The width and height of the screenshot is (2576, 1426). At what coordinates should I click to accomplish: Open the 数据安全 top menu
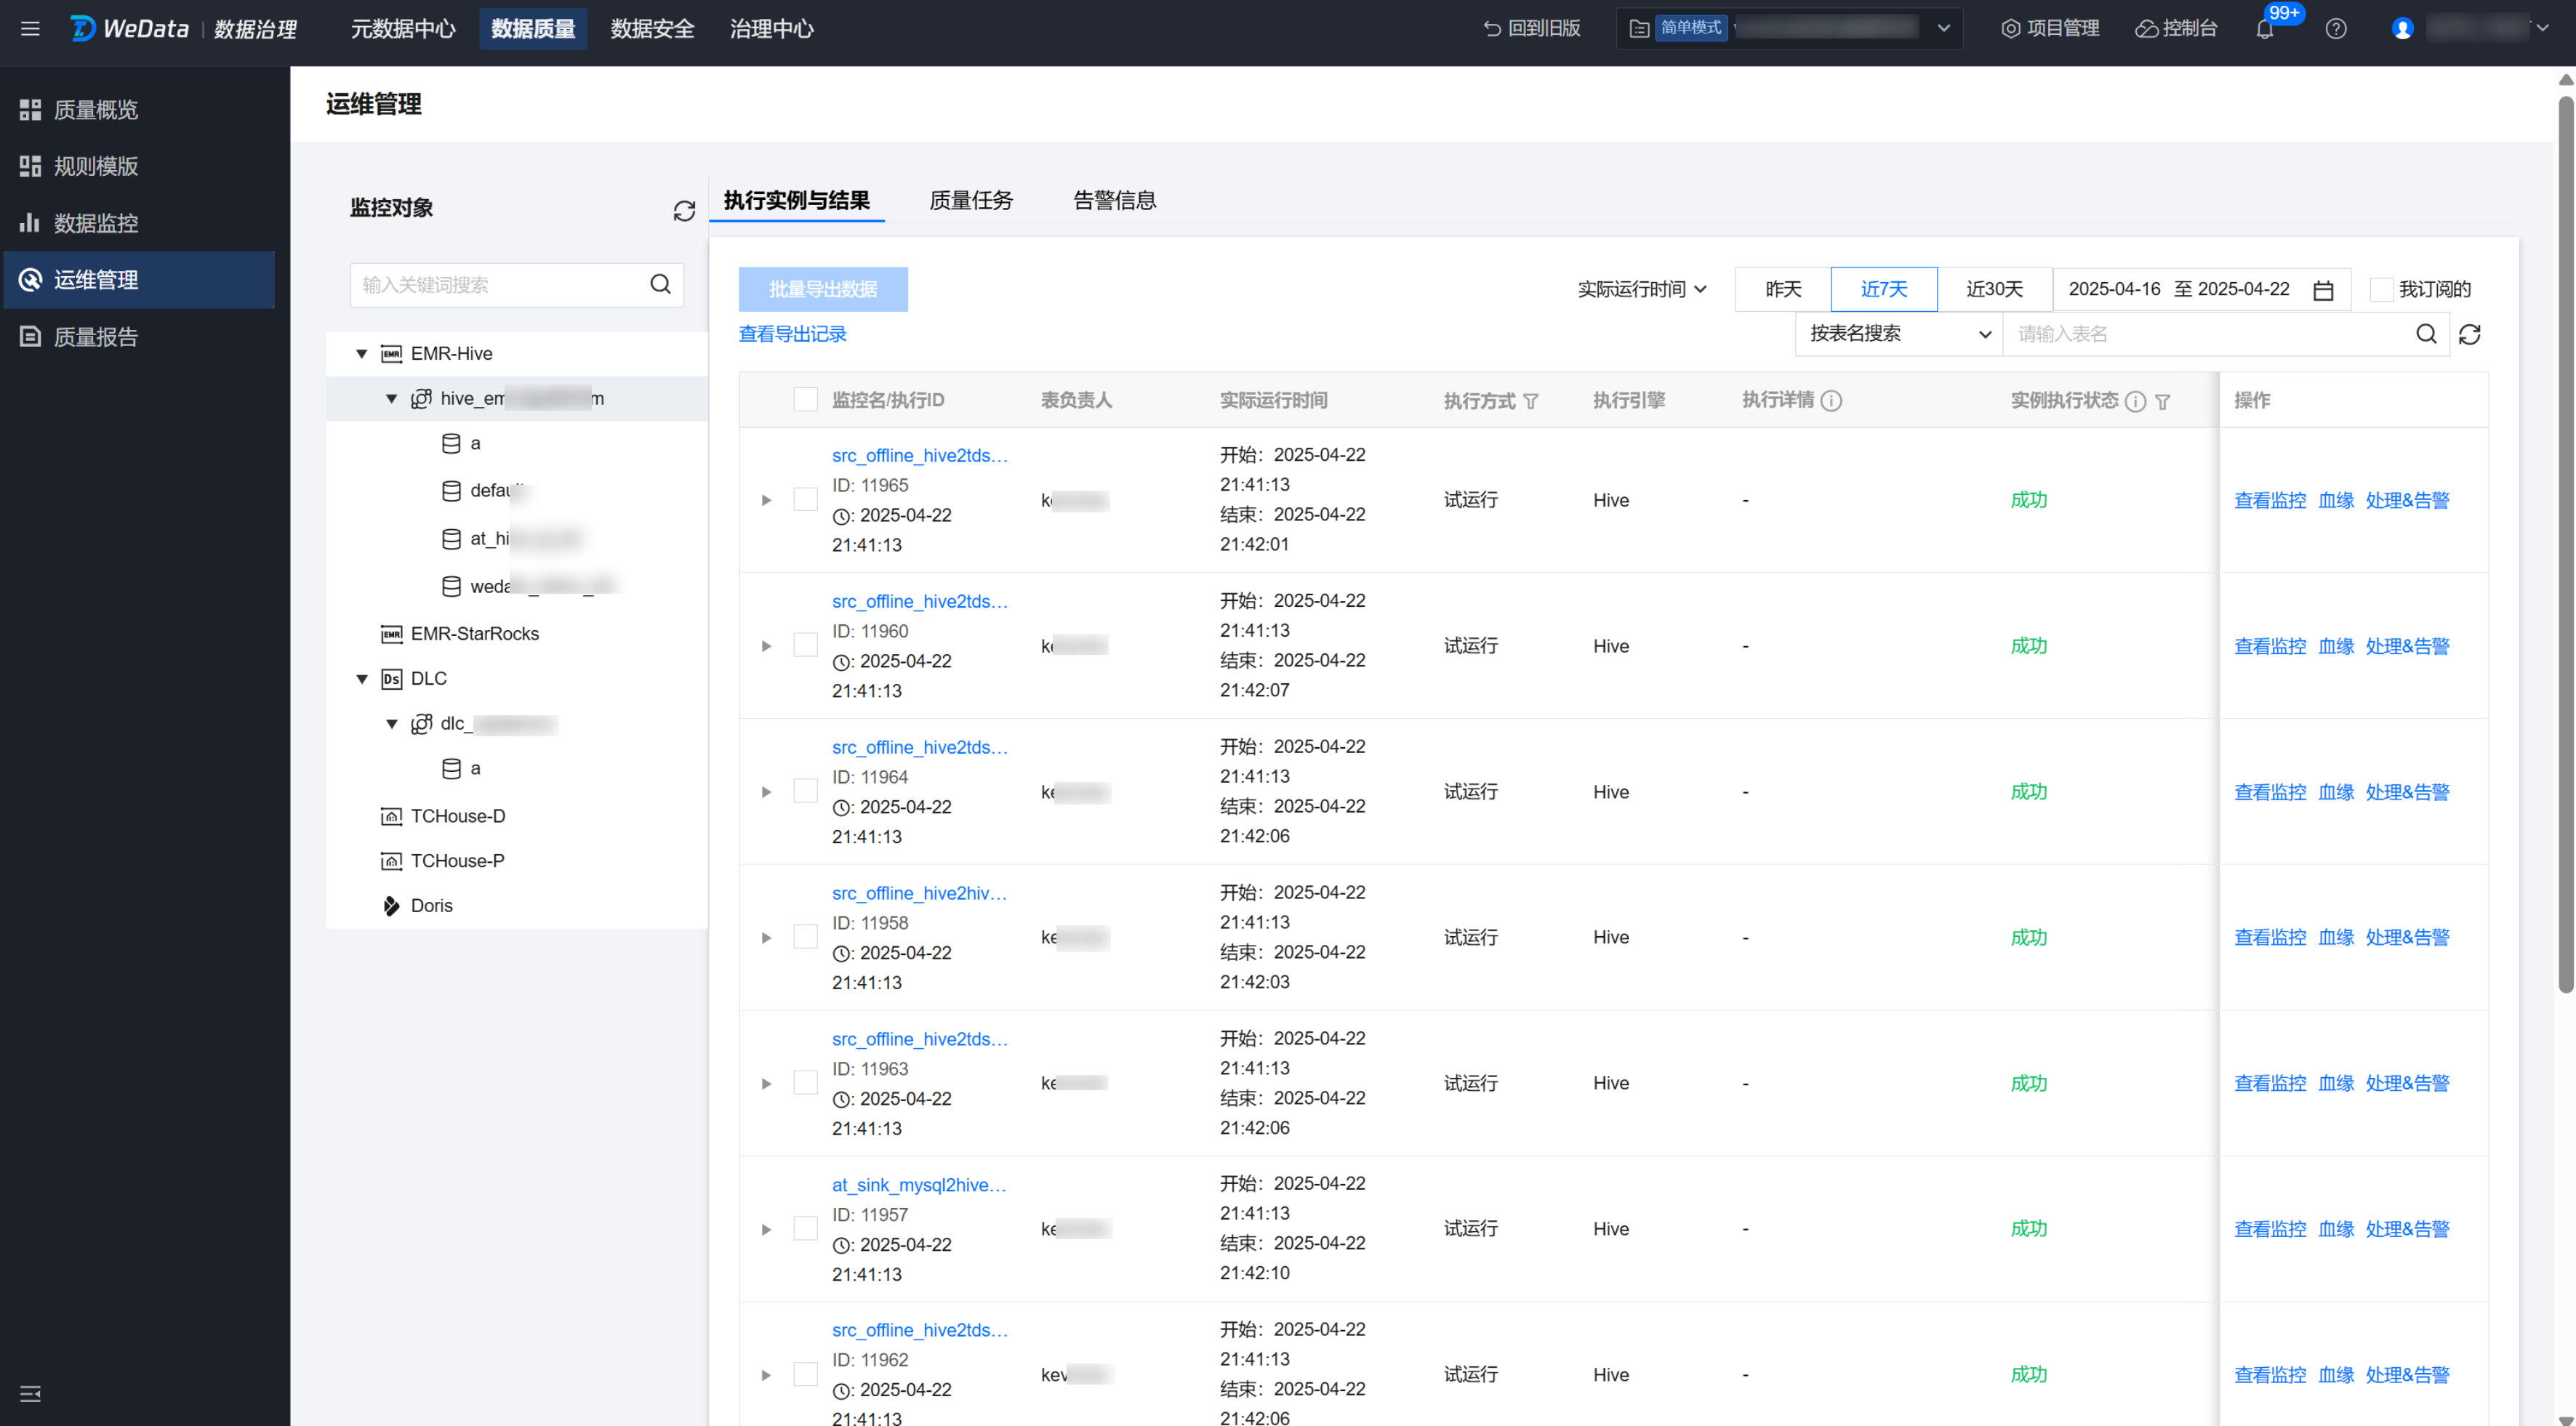coord(652,29)
